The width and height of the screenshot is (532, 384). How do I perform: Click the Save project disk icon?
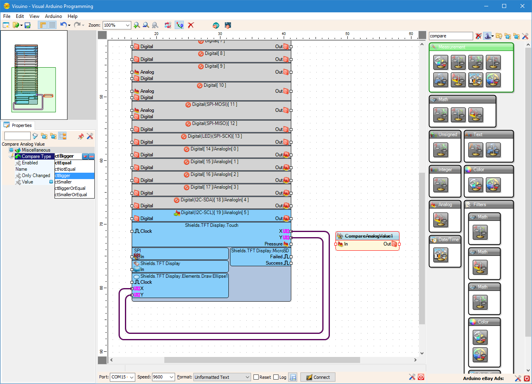tap(28, 25)
